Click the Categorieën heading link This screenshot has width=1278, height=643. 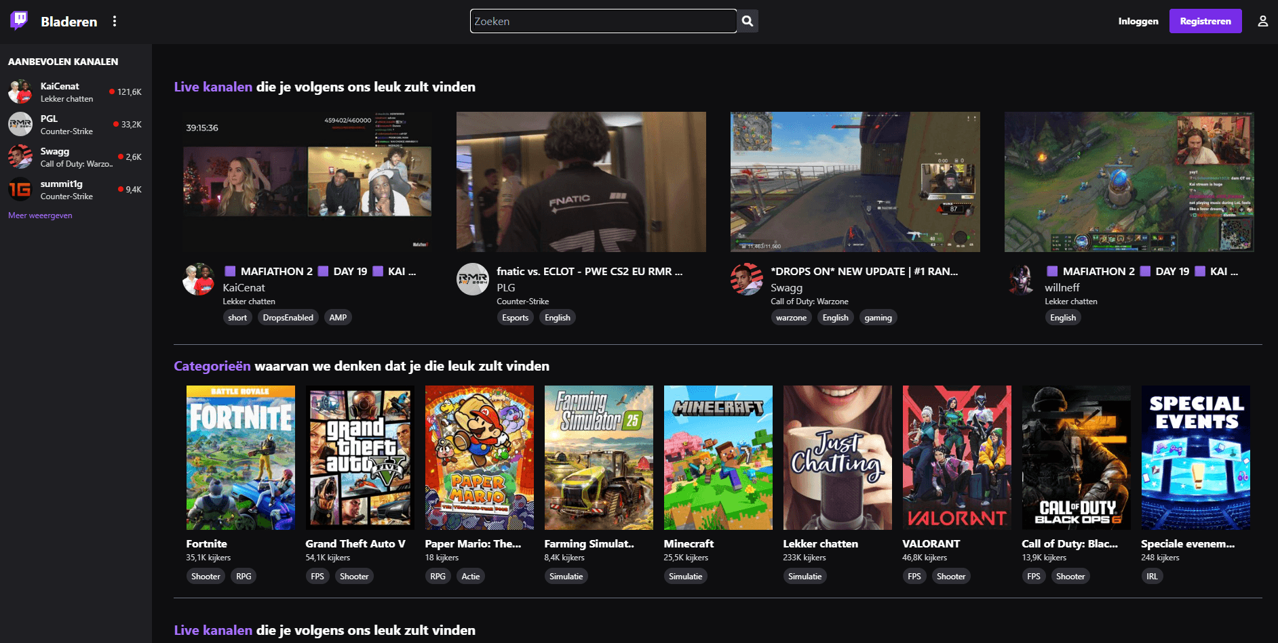pos(212,366)
